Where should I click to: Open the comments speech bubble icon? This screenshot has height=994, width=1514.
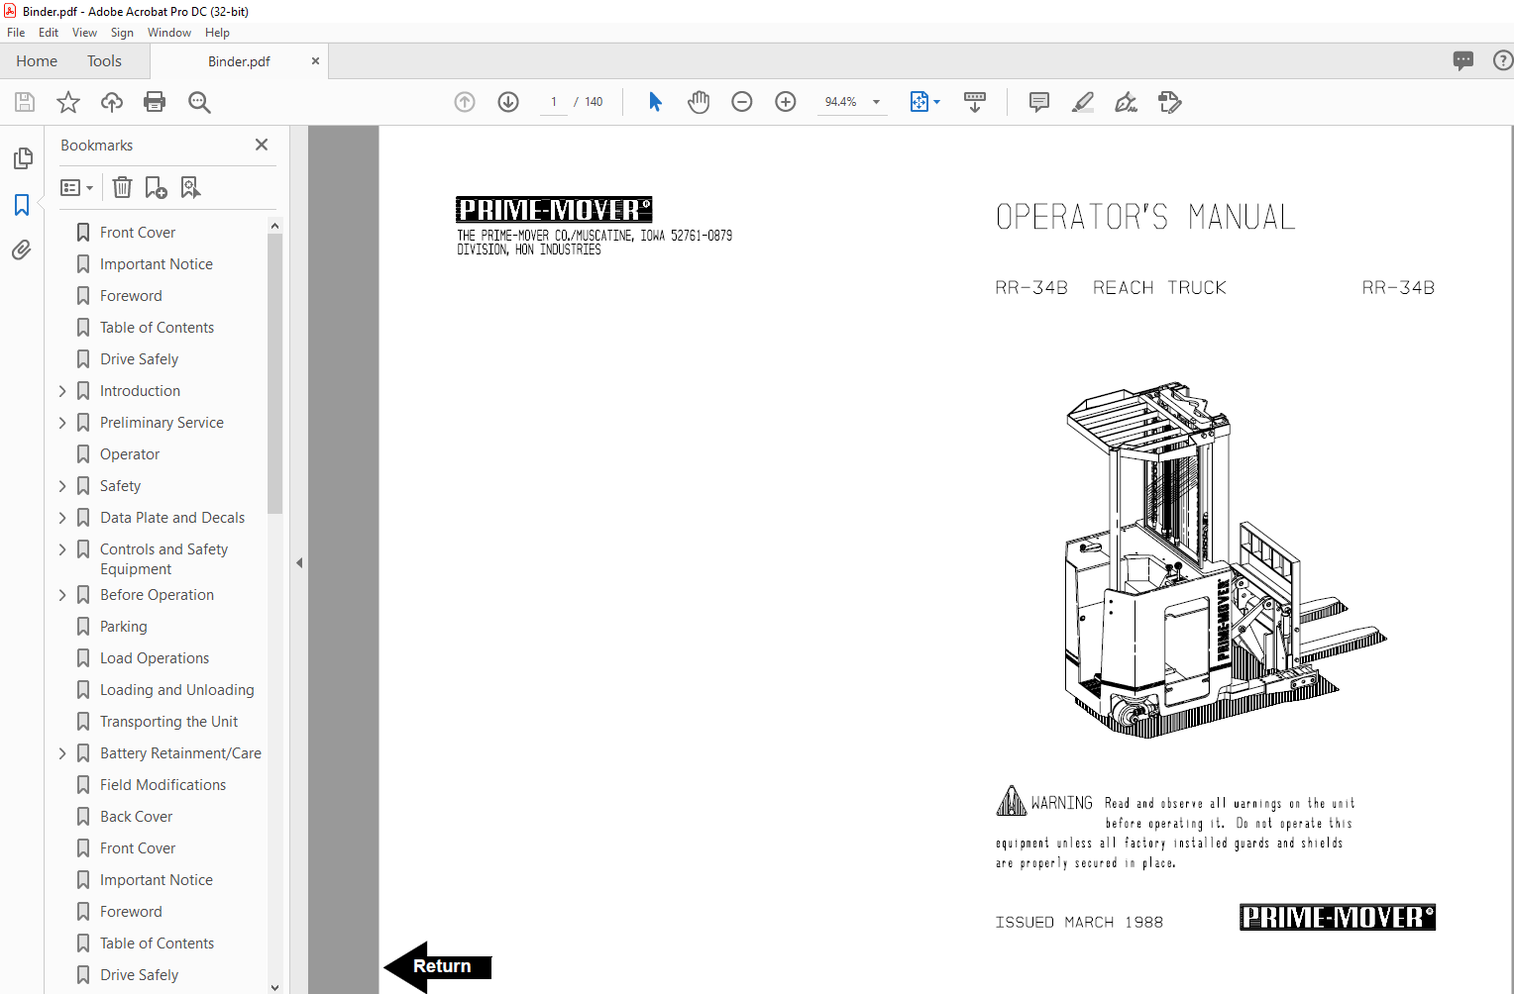1463,61
